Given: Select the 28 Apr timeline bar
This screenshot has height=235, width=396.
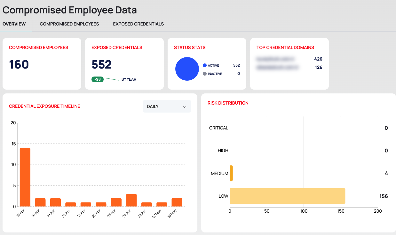Looking at the screenshot, I should (147, 204).
